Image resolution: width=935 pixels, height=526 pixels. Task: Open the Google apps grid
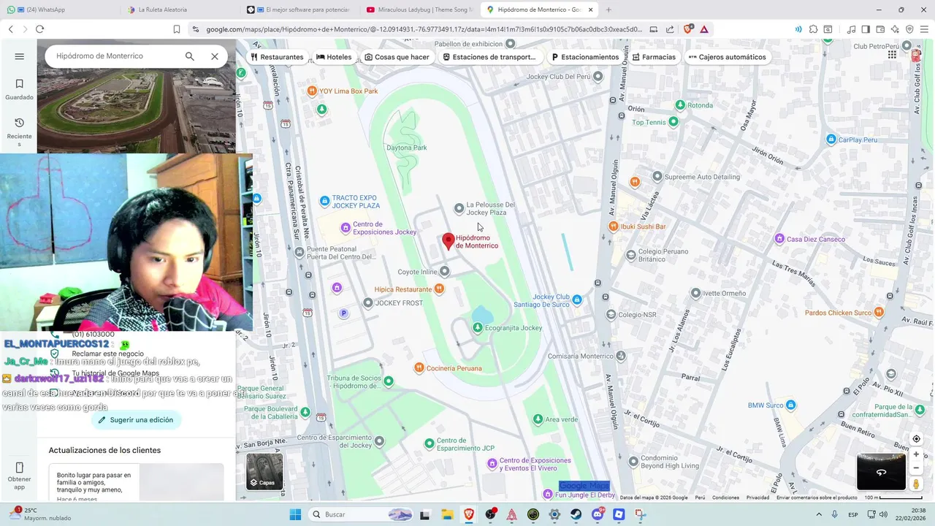click(x=892, y=55)
